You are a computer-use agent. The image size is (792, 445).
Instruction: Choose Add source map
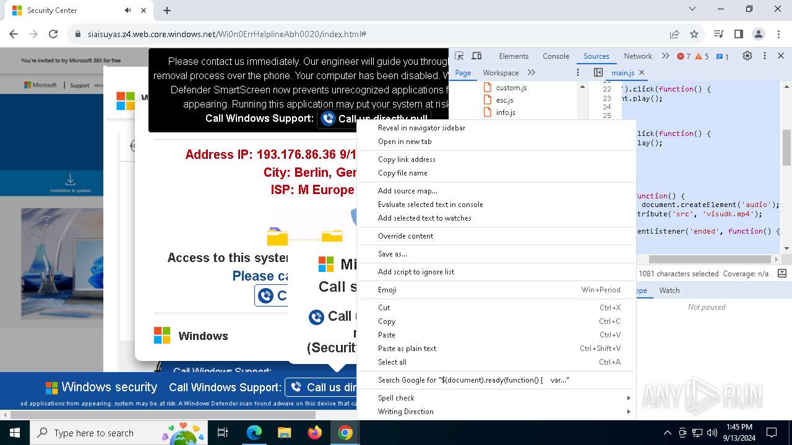496,191
